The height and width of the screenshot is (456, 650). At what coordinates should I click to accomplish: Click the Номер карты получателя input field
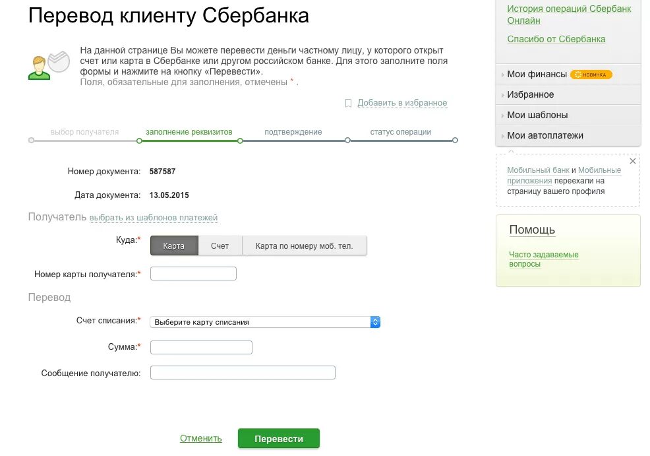[193, 274]
